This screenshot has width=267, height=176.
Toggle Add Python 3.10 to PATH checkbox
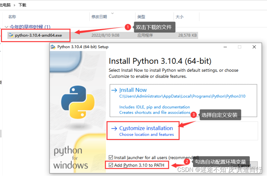click(x=111, y=165)
